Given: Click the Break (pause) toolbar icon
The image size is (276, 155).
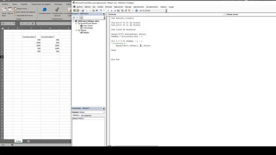Looking at the screenshot, I should (112, 10).
